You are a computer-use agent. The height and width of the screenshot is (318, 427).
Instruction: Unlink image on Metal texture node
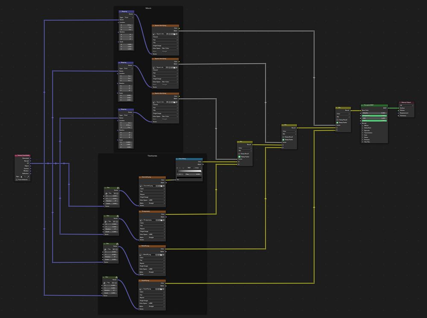[164, 255]
